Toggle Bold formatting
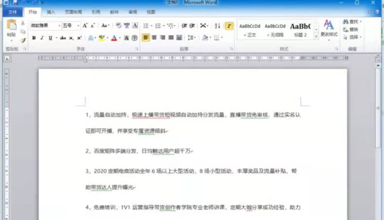Viewport: 384px width, 220px height. [x=34, y=38]
